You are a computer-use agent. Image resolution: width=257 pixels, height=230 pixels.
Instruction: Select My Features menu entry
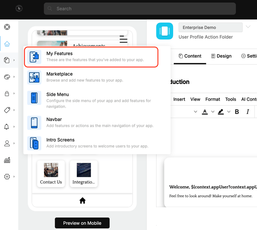click(x=91, y=57)
